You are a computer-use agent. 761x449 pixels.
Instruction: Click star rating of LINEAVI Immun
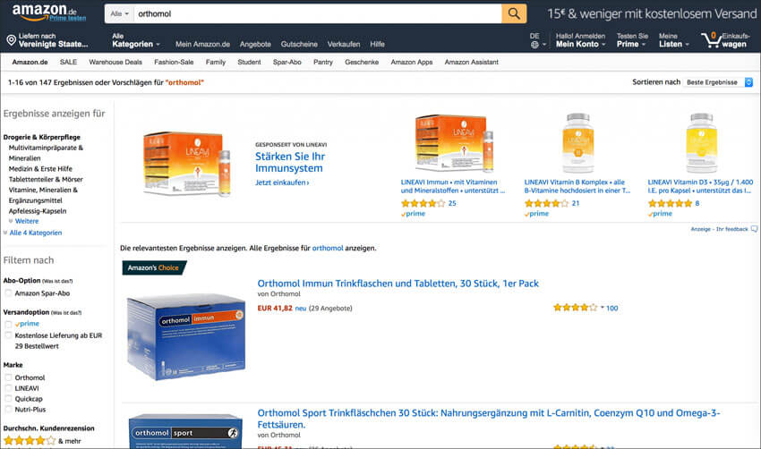pyautogui.click(x=423, y=203)
